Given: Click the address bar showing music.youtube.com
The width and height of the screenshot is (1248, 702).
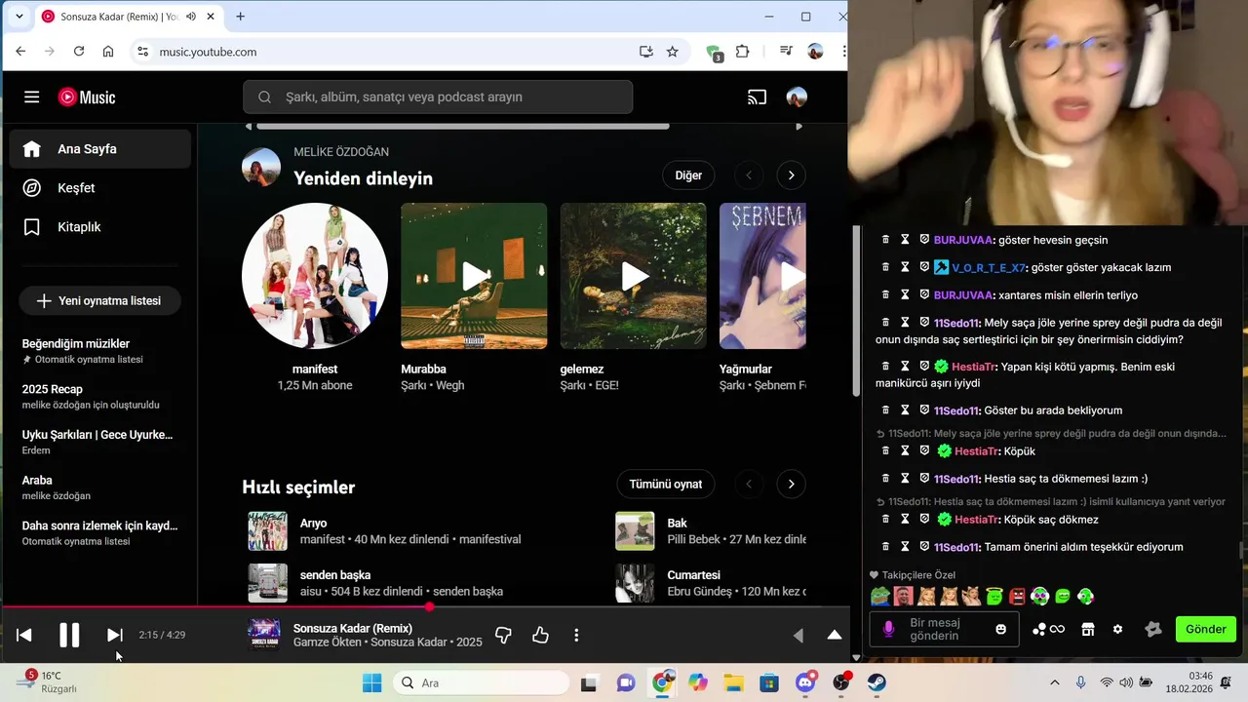Looking at the screenshot, I should [x=390, y=52].
